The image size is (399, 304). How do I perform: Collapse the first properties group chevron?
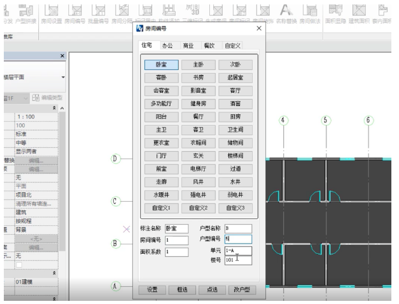[x=54, y=108]
